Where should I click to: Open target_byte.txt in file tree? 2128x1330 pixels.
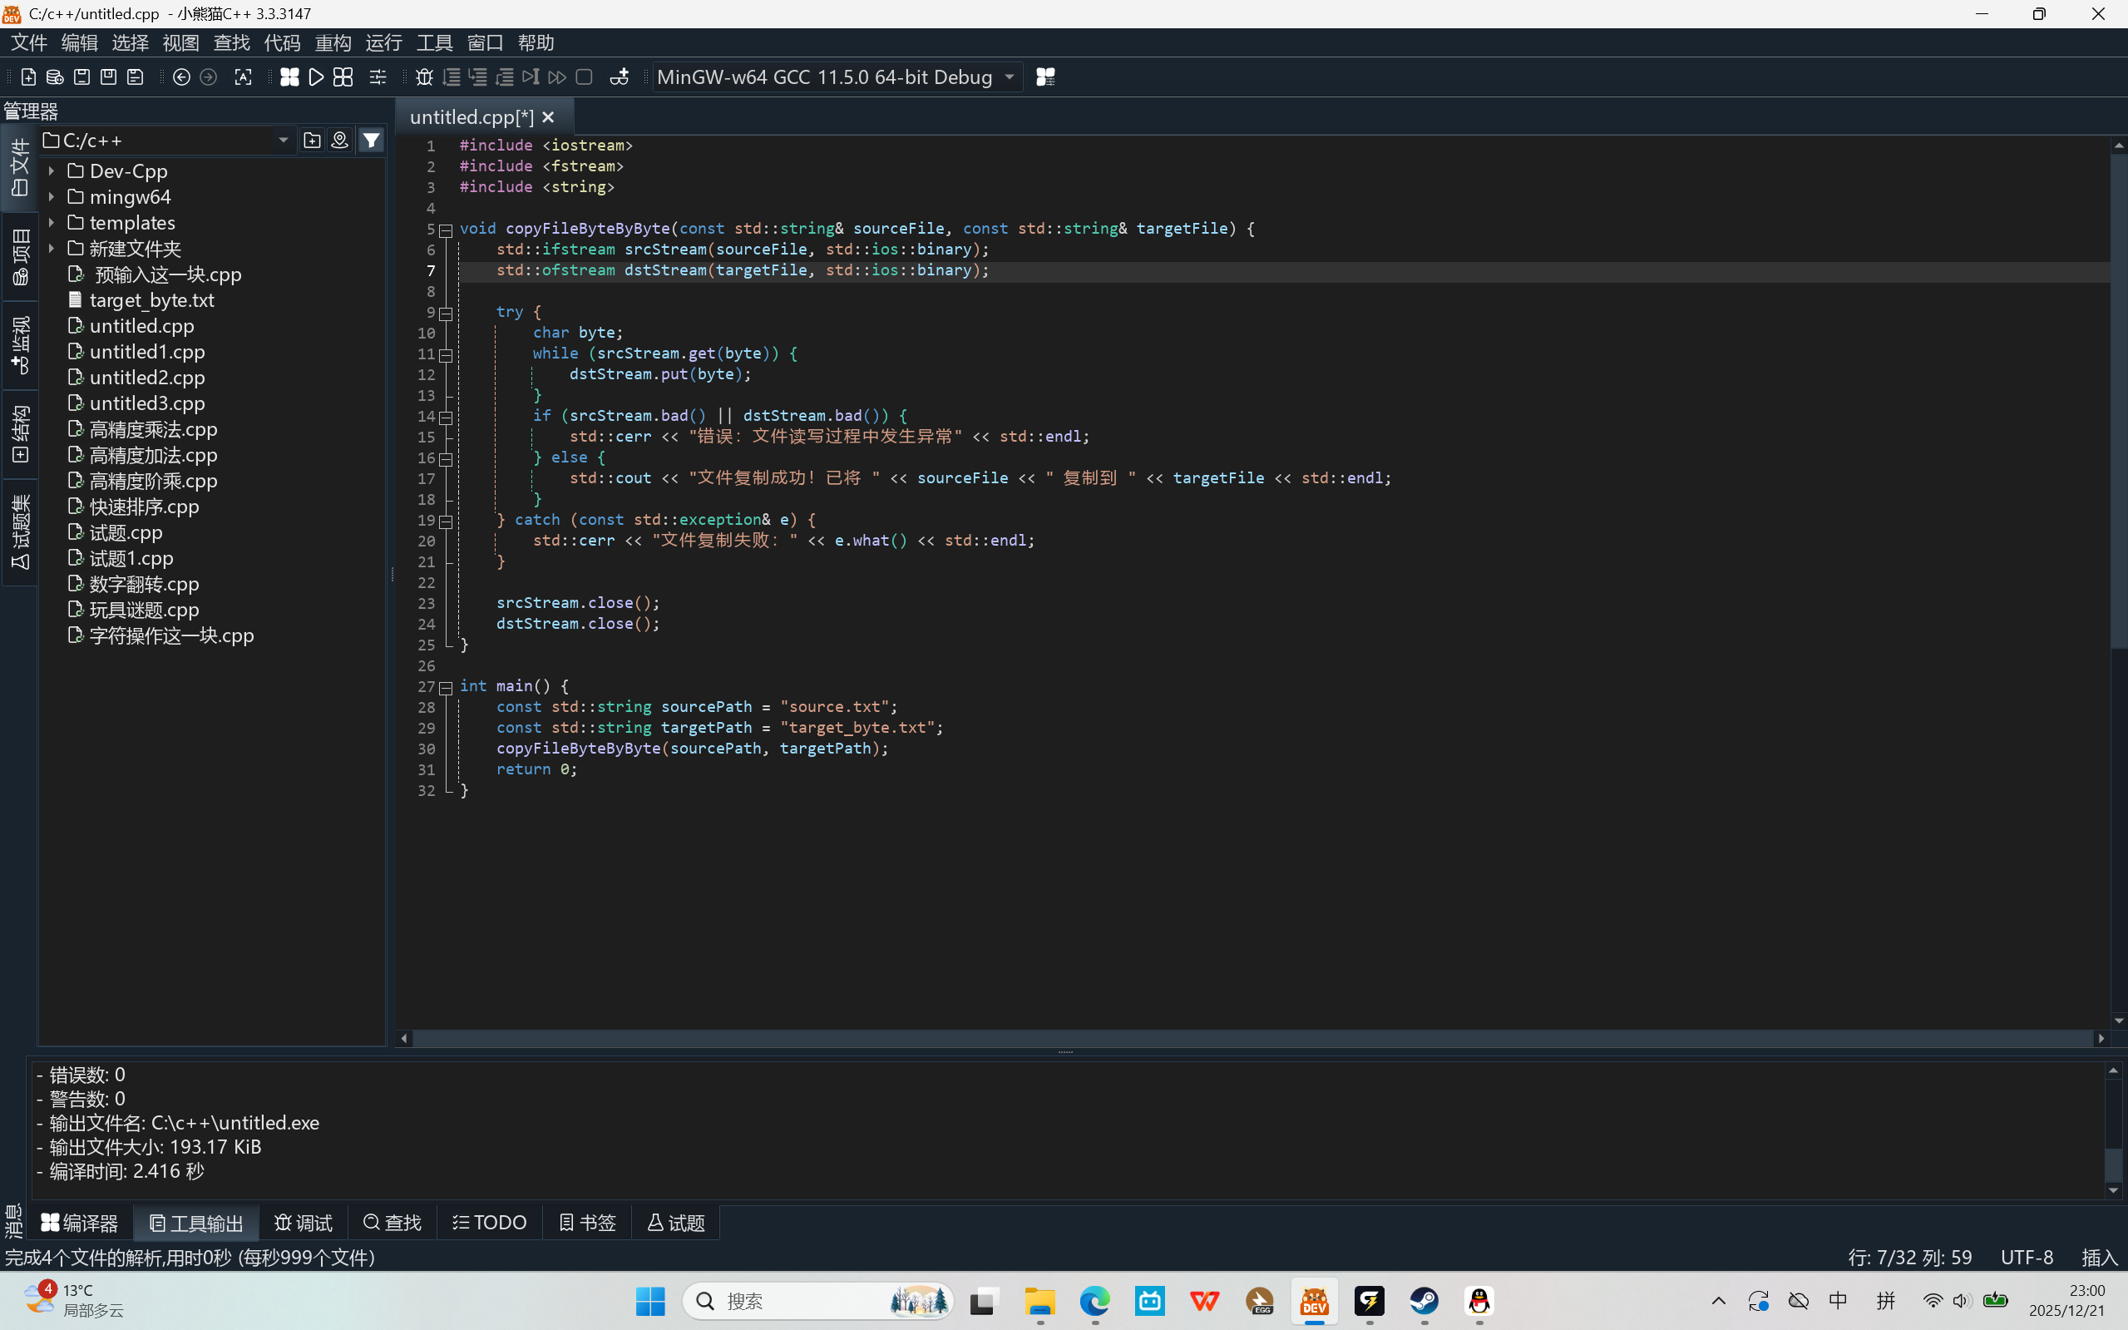pos(151,301)
